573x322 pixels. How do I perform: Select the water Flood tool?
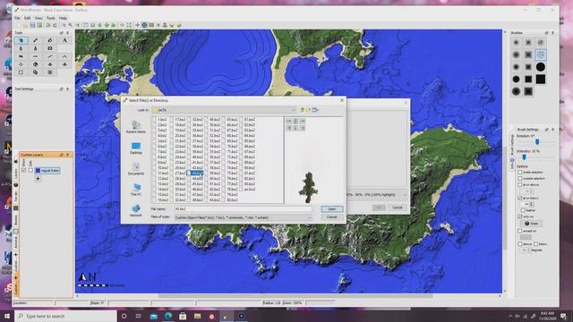point(21,48)
